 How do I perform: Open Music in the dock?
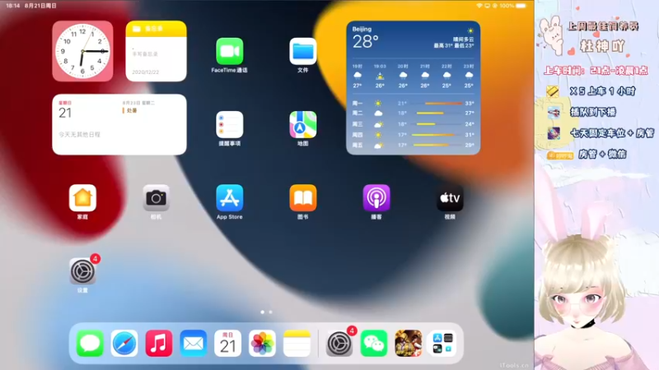(159, 344)
